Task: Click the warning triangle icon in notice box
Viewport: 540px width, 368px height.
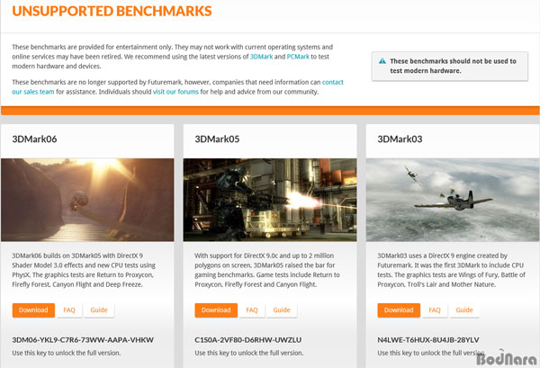Action: point(382,61)
